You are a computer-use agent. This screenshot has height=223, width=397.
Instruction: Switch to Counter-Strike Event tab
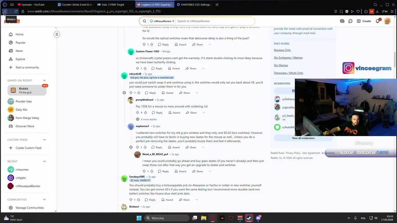tap(75, 5)
